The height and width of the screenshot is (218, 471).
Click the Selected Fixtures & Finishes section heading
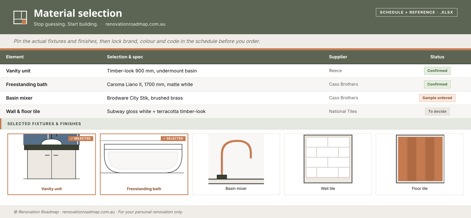coord(44,124)
